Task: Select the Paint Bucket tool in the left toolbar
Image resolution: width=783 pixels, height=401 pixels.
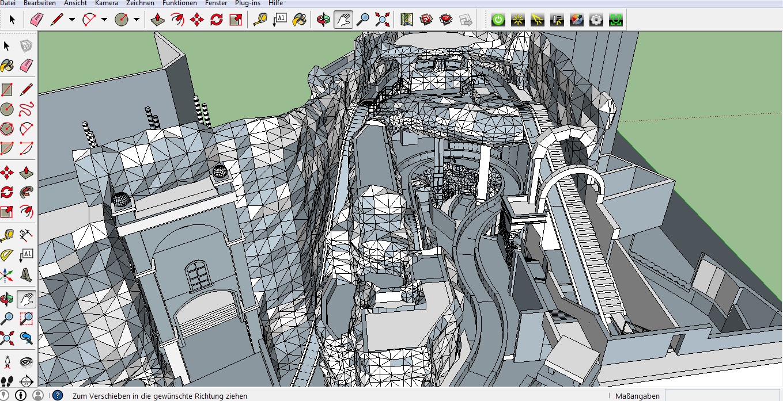Action: [x=7, y=66]
